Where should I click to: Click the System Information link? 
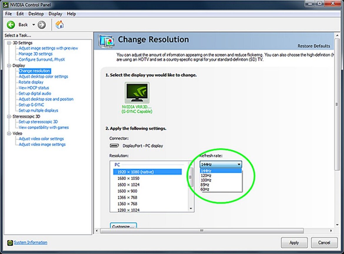click(31, 242)
